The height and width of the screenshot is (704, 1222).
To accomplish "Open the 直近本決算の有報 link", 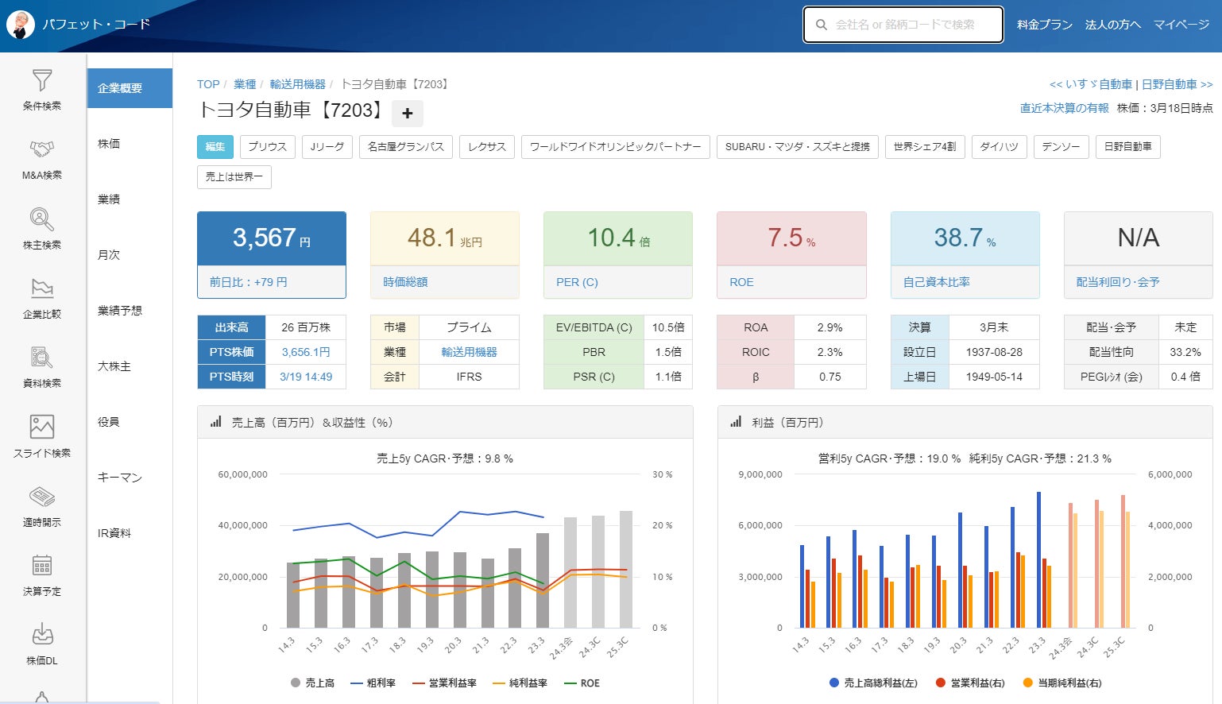I will click(1064, 108).
